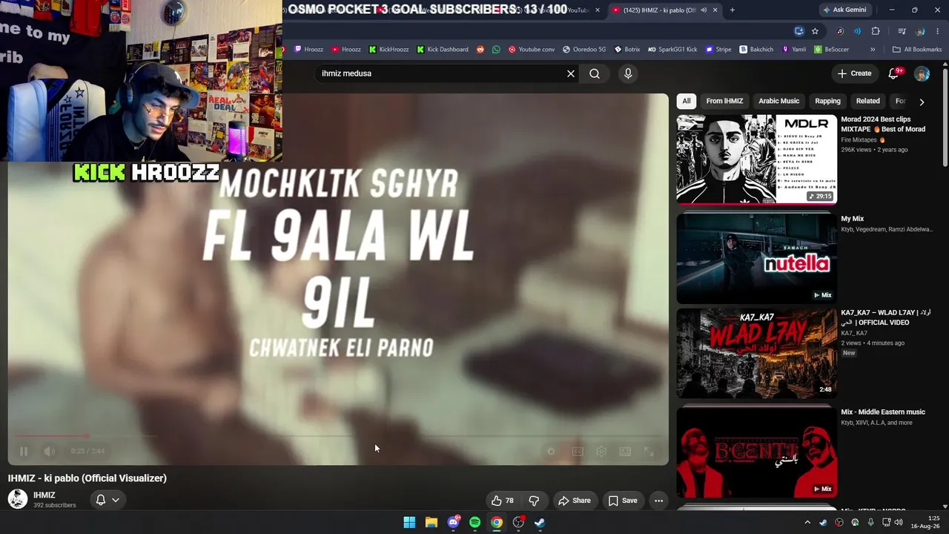Open the Chrome extensions puzzle icon
Viewport: 949px width, 534px height.
(x=876, y=31)
